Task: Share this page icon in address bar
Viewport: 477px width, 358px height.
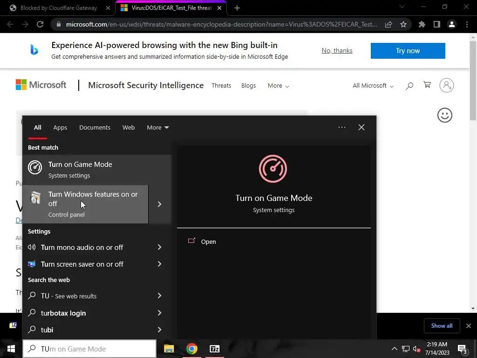Action: tap(388, 24)
